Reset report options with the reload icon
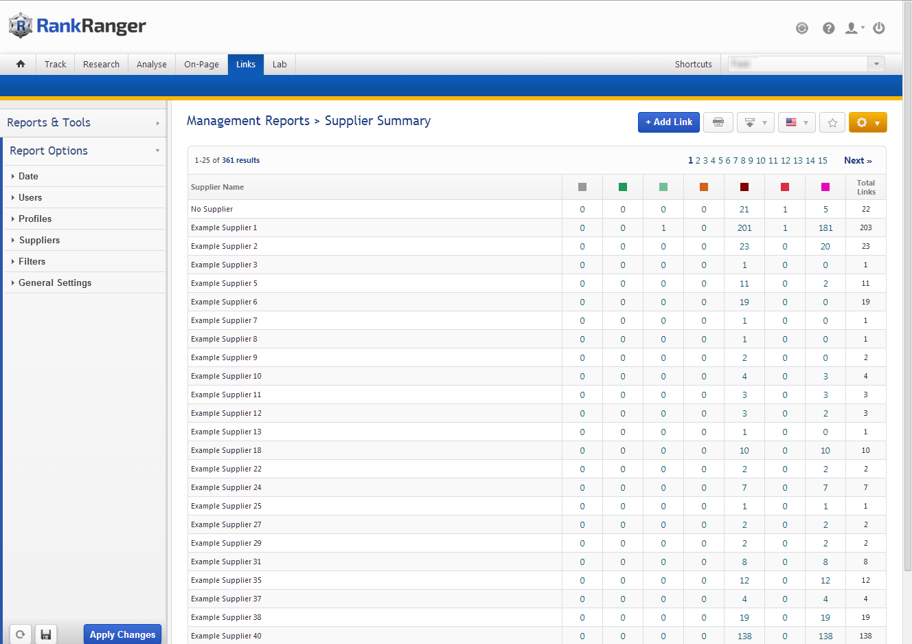Screen dimensions: 912x644 pos(21,634)
